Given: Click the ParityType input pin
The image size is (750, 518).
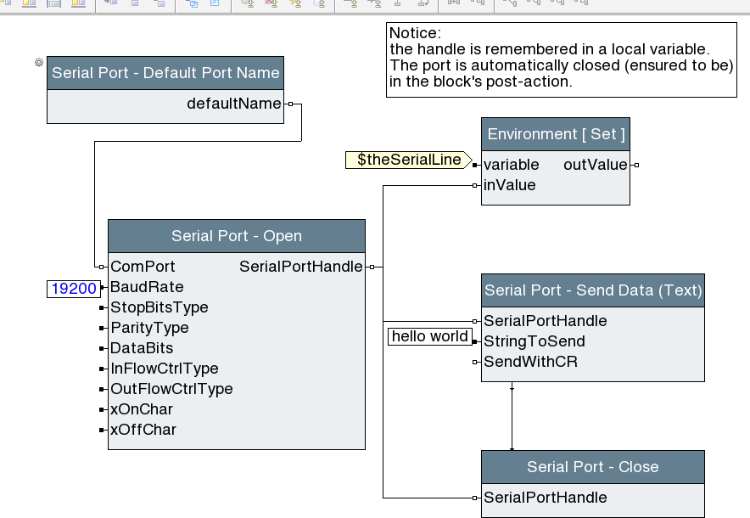Looking at the screenshot, I should click(x=102, y=328).
